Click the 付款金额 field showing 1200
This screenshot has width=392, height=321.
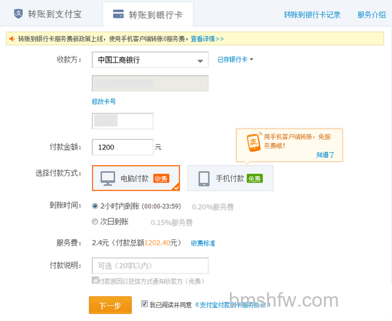[123, 147]
